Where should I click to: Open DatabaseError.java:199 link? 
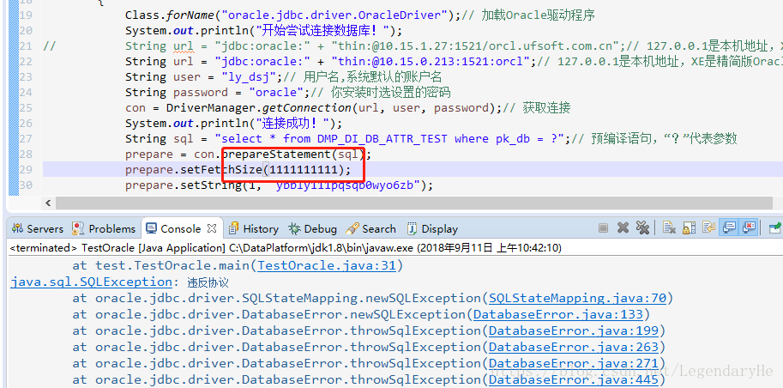tap(573, 330)
